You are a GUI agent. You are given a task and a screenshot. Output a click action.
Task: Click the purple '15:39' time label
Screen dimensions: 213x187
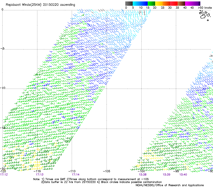[x=166, y=175]
